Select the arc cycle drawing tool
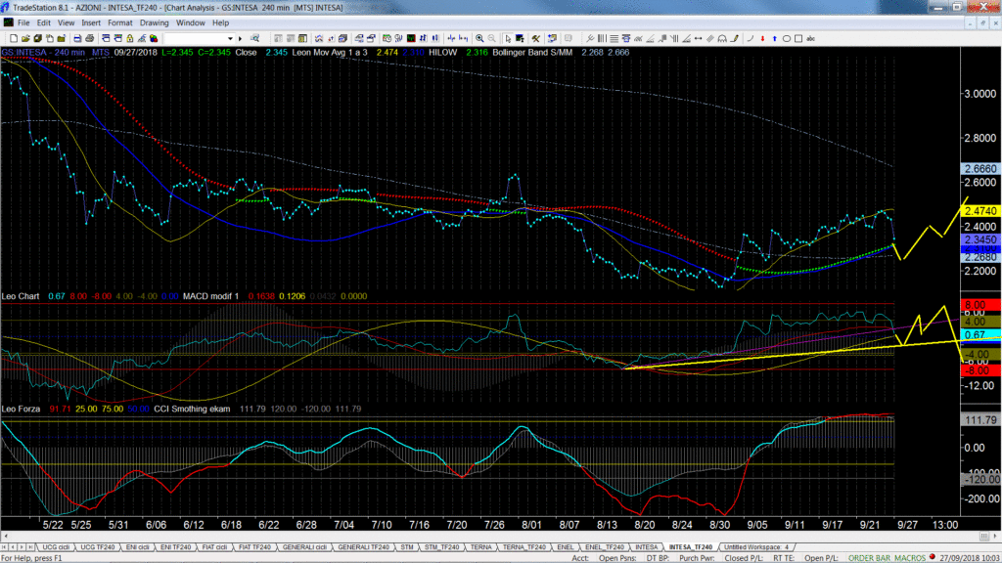Image resolution: width=1002 pixels, height=563 pixels. 722,39
